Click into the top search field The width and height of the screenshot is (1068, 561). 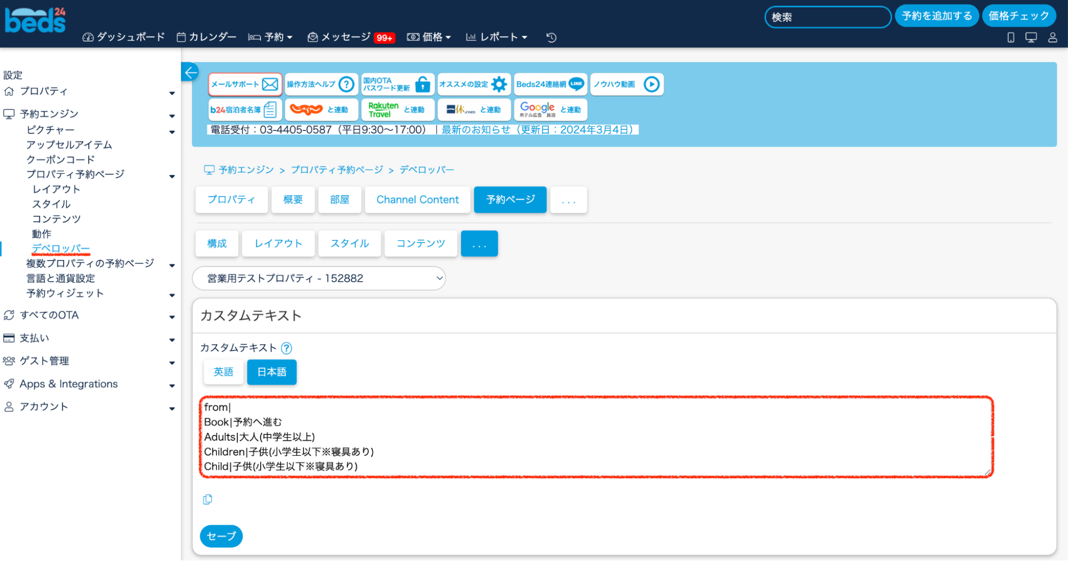pyautogui.click(x=827, y=17)
